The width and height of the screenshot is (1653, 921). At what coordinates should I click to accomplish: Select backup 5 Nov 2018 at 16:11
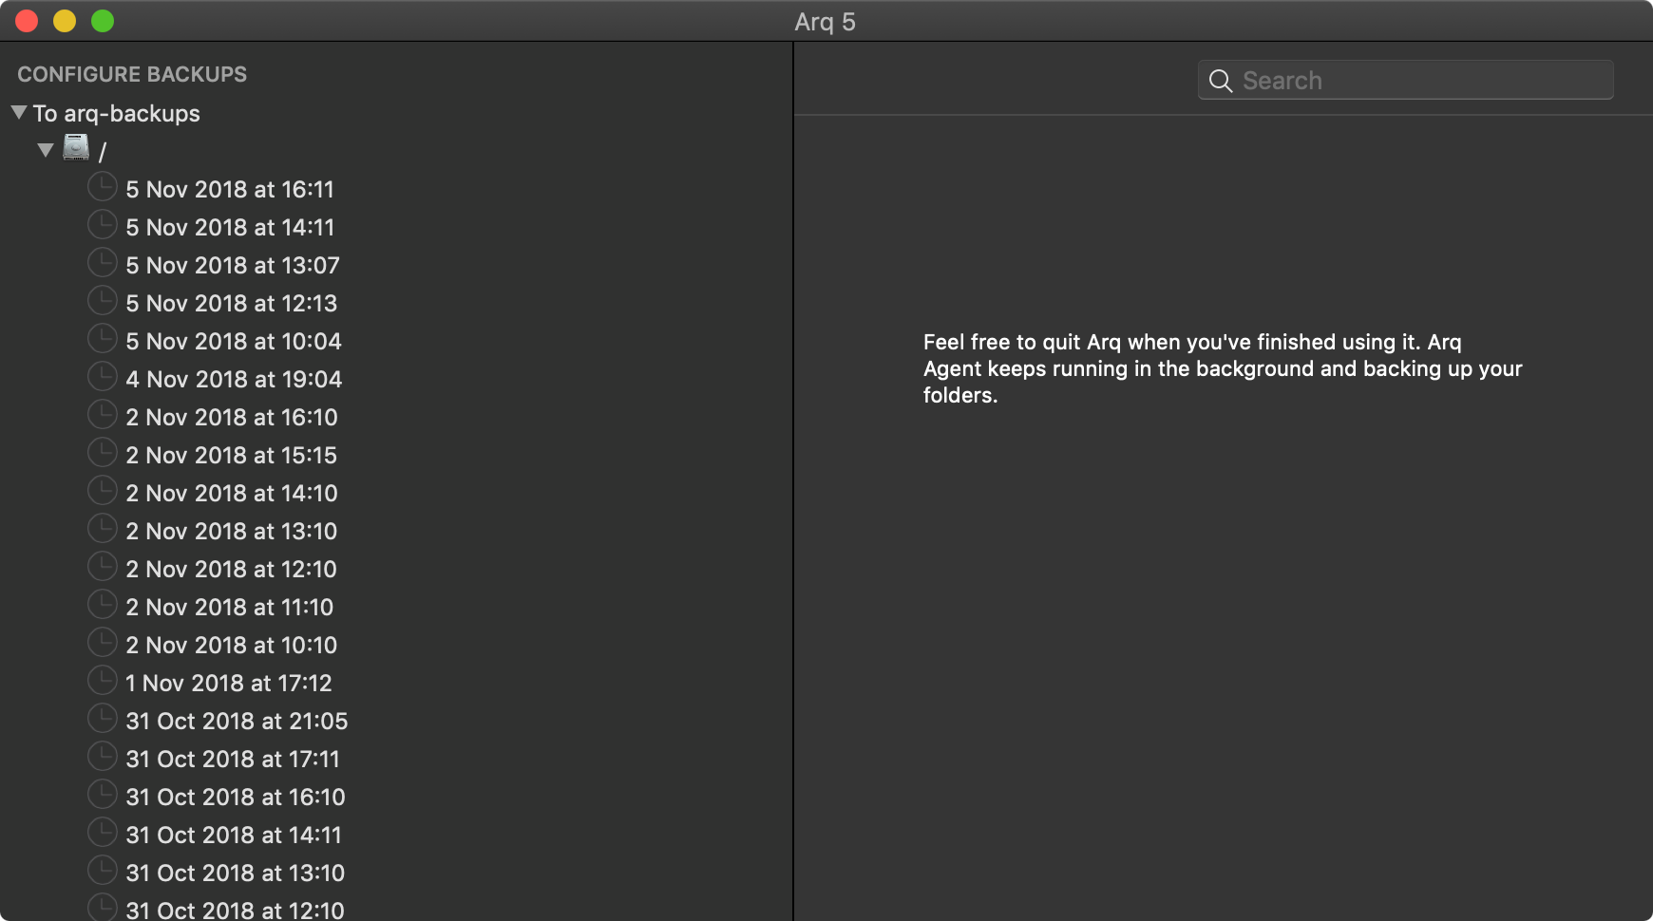(230, 189)
